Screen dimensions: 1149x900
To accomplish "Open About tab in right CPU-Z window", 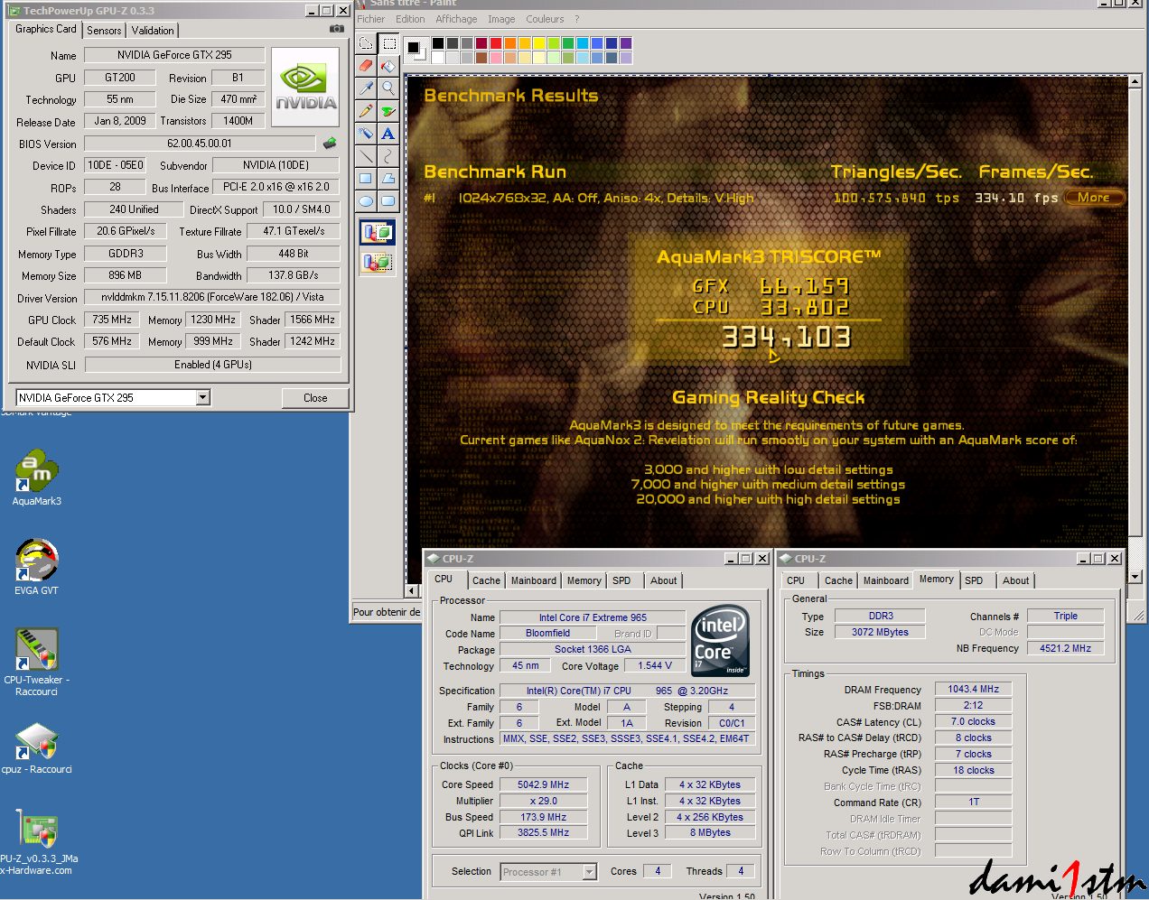I will point(1015,580).
